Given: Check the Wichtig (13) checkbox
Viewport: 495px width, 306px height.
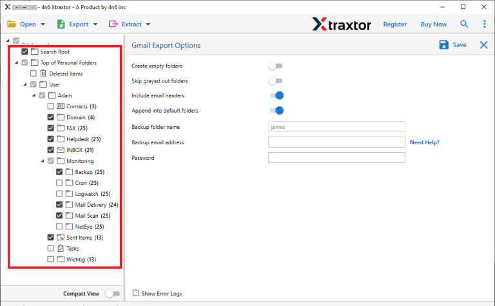Looking at the screenshot, I should point(50,260).
